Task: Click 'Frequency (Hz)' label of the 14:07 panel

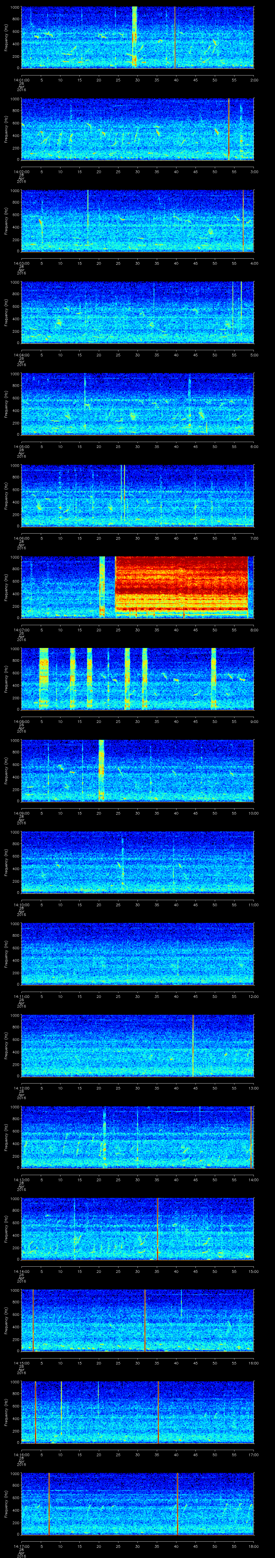Action: point(6,587)
